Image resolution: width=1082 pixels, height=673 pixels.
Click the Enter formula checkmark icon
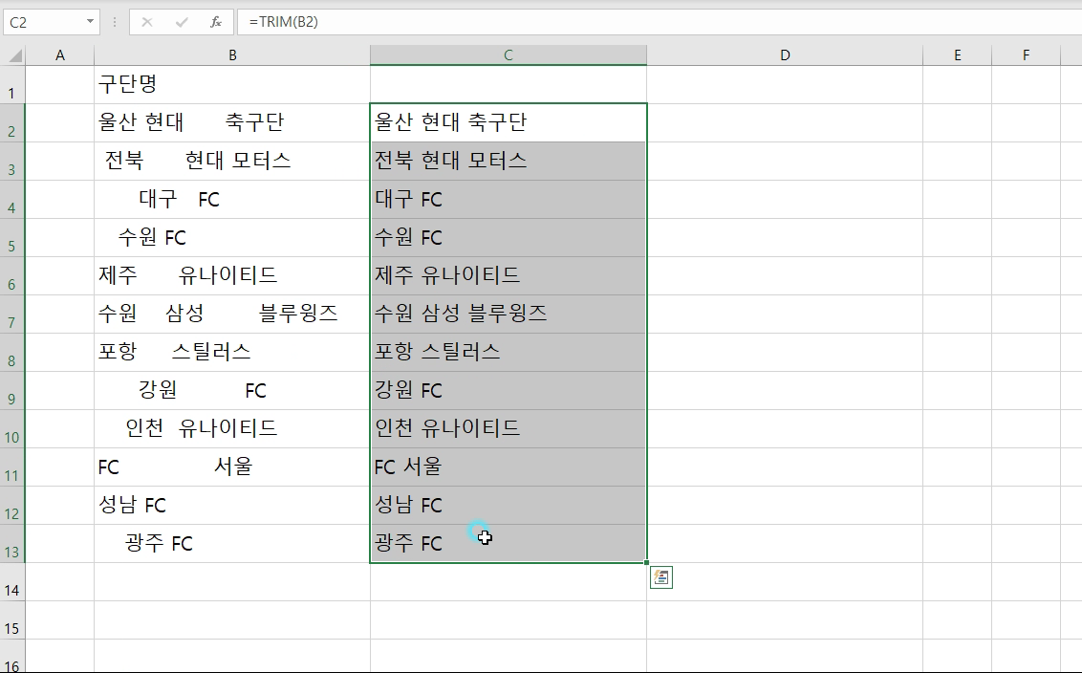click(182, 22)
